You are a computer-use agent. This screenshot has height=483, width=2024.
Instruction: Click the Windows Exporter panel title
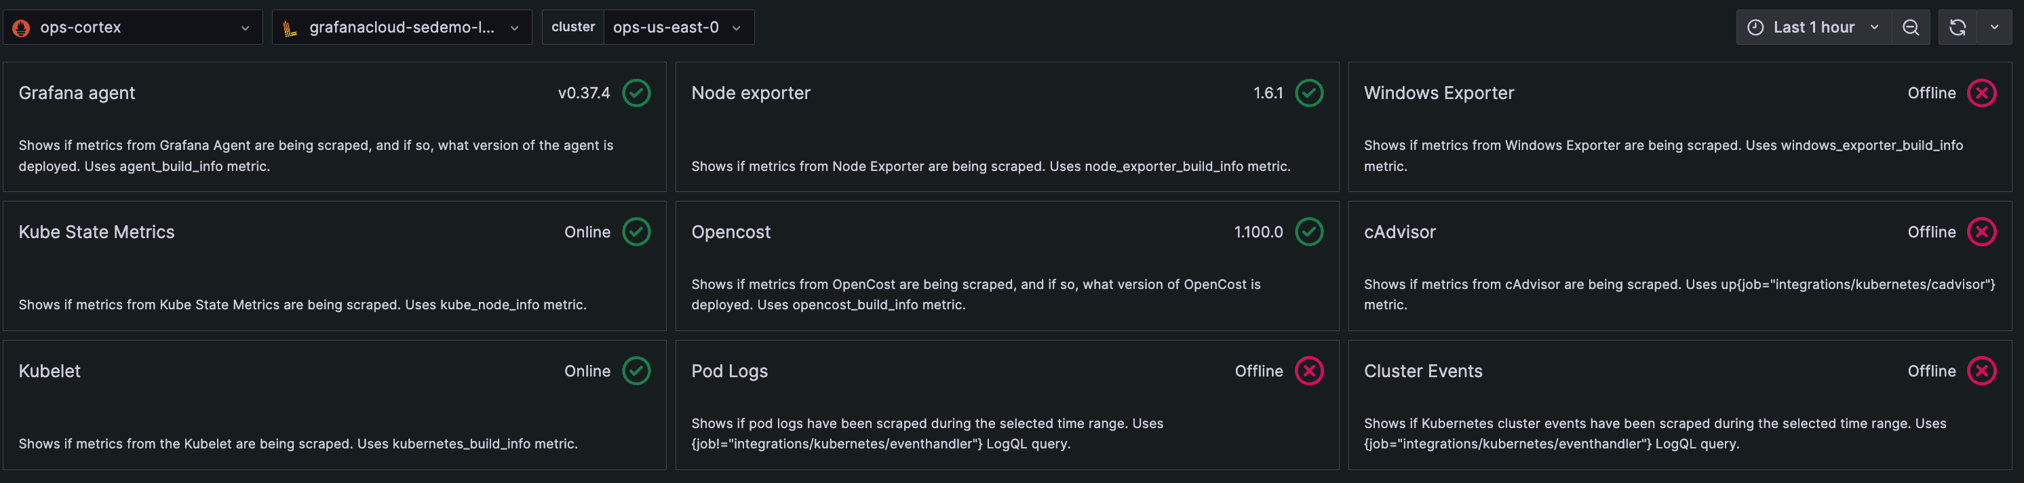point(1438,93)
